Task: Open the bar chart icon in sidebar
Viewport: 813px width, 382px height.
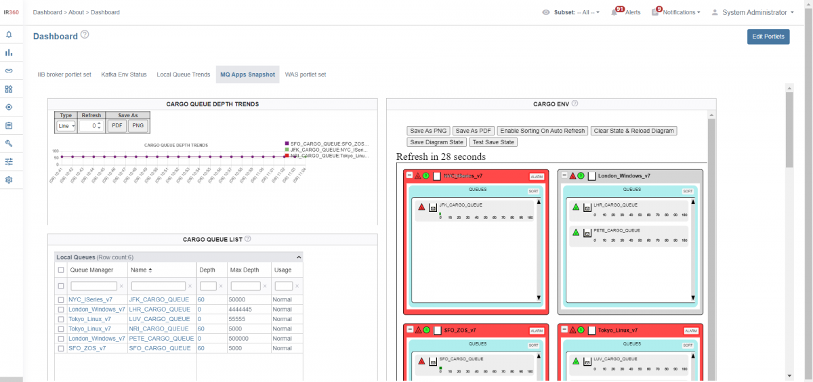Action: click(9, 52)
